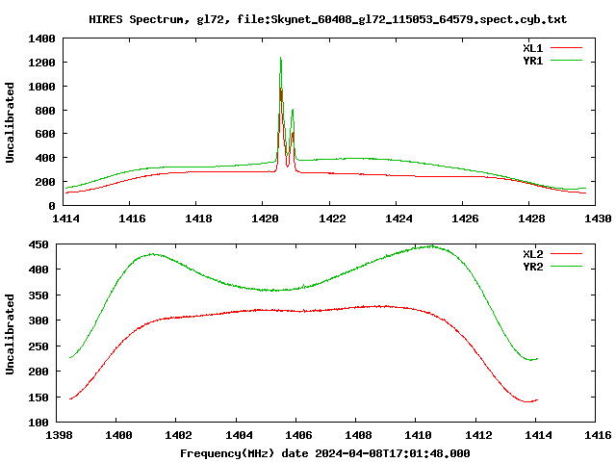Click the green YR2 legend line sample
Viewport: 616px width, 462px height.
pos(566,267)
